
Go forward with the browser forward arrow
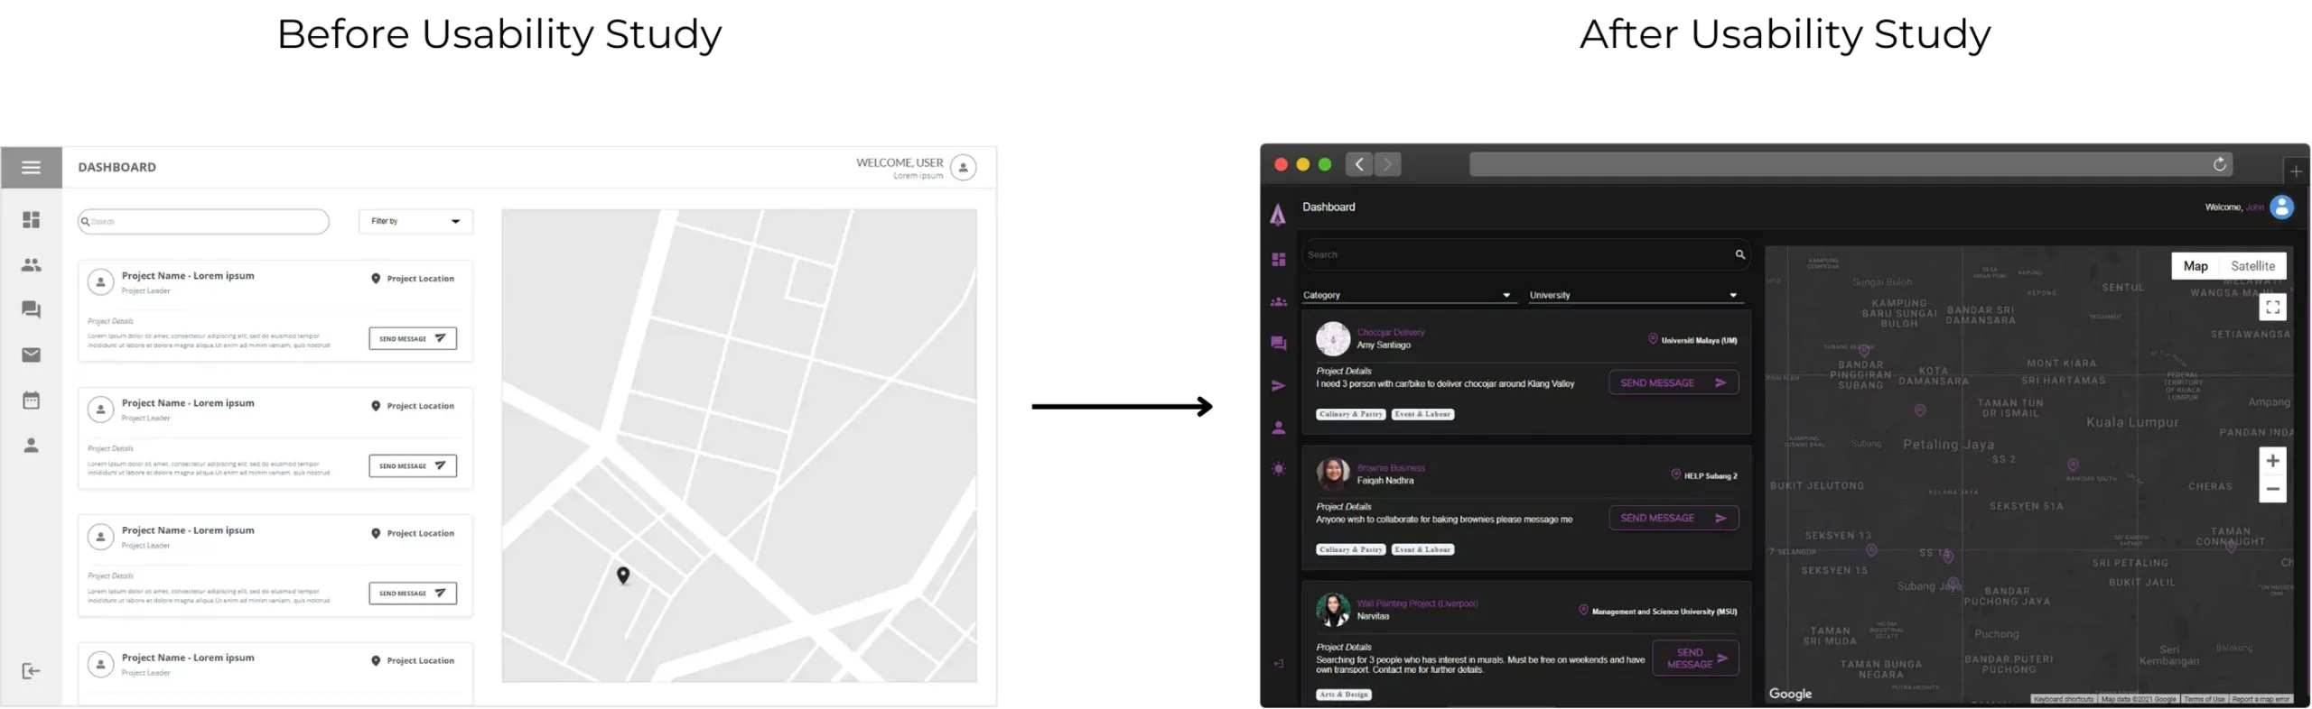[x=1387, y=164]
